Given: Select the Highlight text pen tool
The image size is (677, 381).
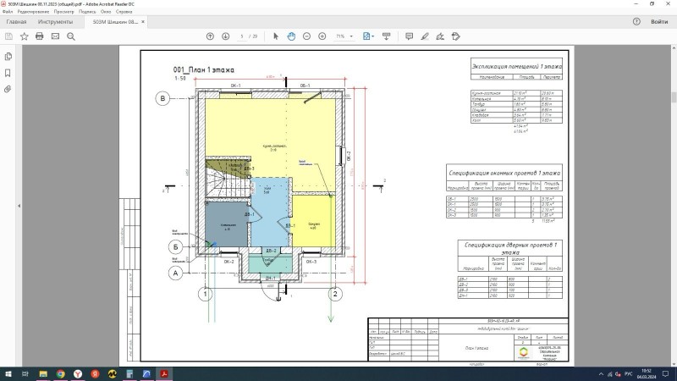Looking at the screenshot, I should tap(425, 36).
